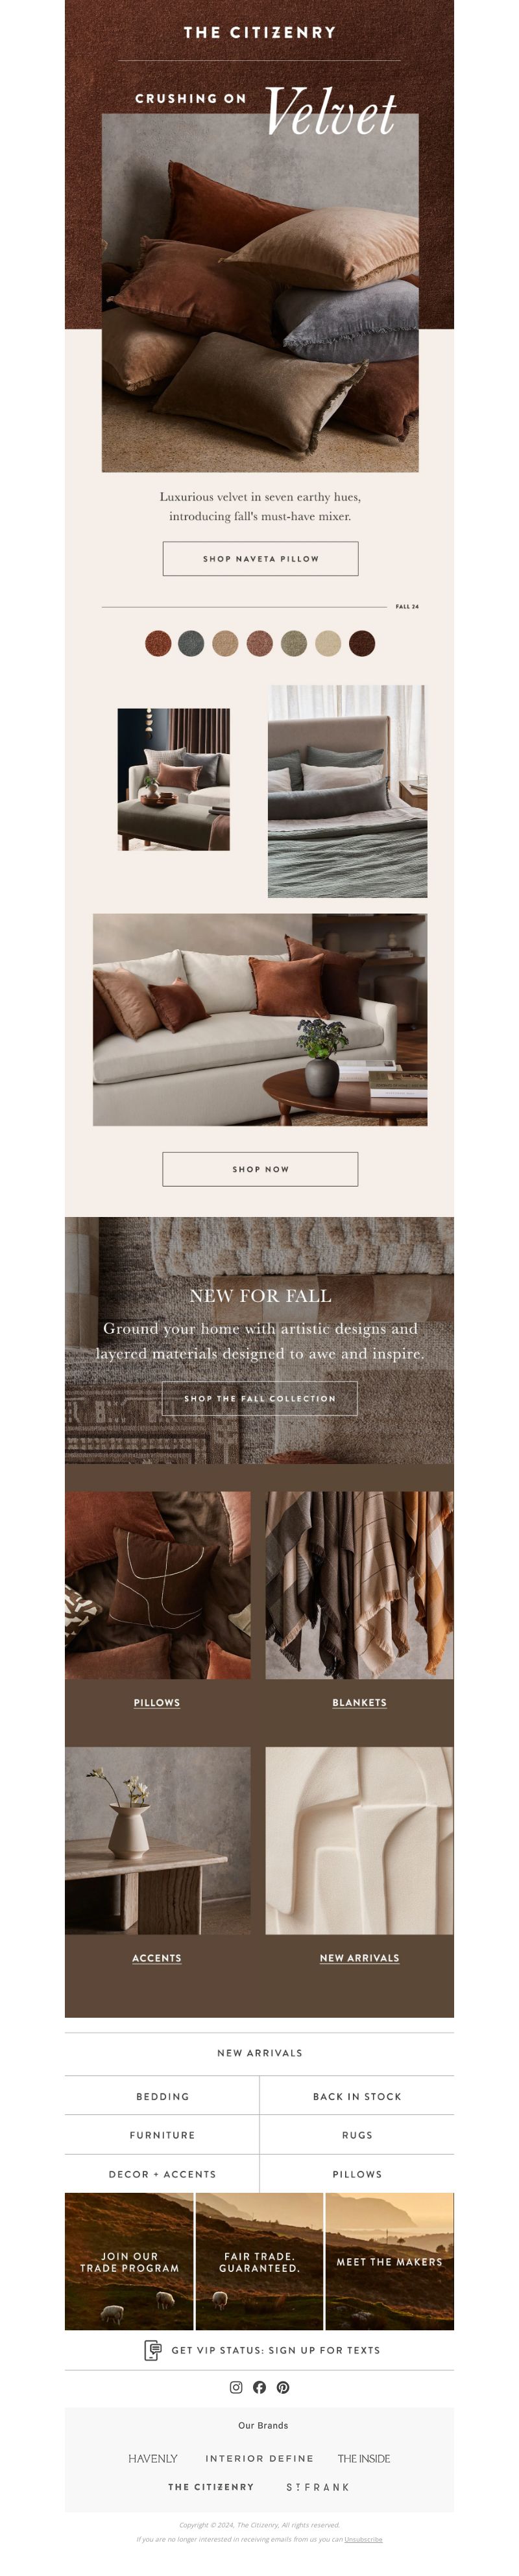The width and height of the screenshot is (519, 2576).
Task: Open the Join Our Trade Program image
Action: point(129,2262)
